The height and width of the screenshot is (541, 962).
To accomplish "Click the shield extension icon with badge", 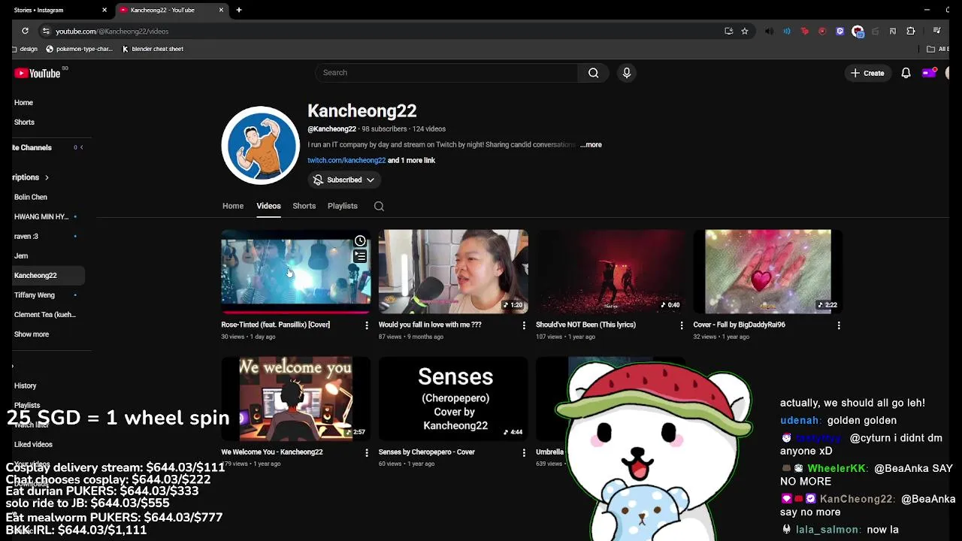I will click(858, 32).
